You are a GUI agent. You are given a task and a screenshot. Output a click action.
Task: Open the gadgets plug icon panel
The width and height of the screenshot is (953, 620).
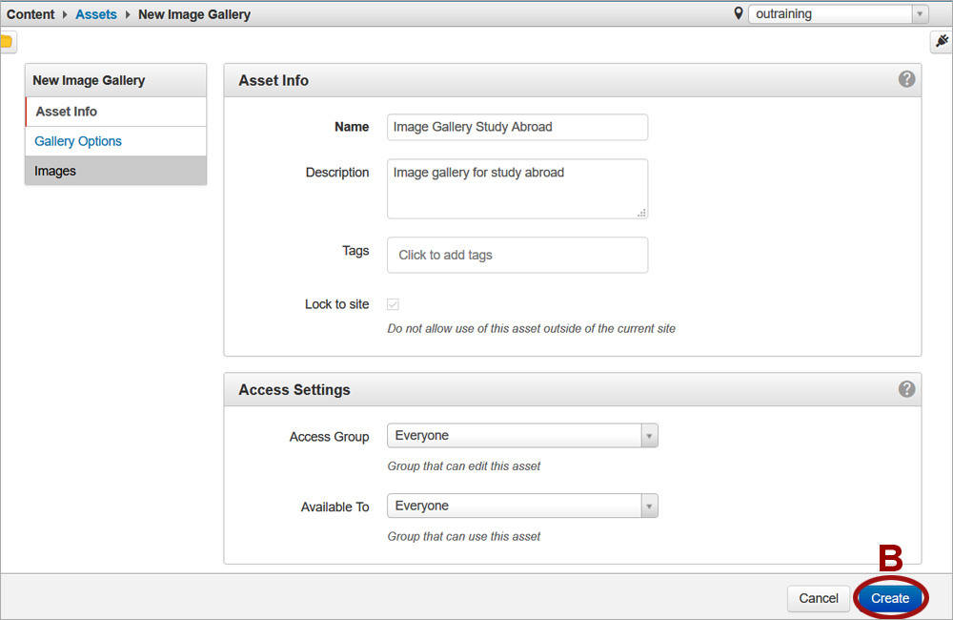(x=942, y=42)
